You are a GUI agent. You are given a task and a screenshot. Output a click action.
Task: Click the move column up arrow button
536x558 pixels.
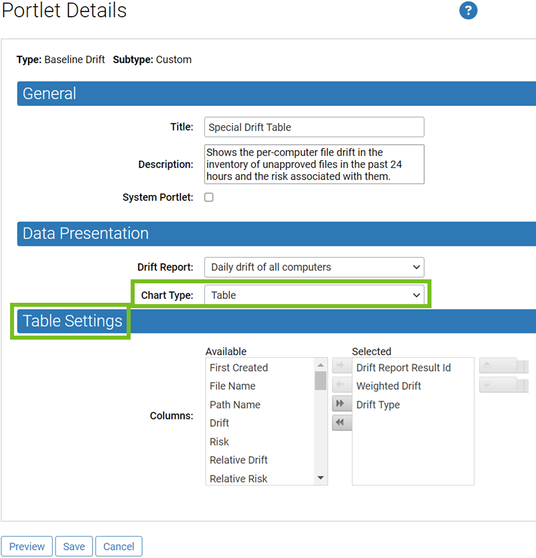point(498,366)
